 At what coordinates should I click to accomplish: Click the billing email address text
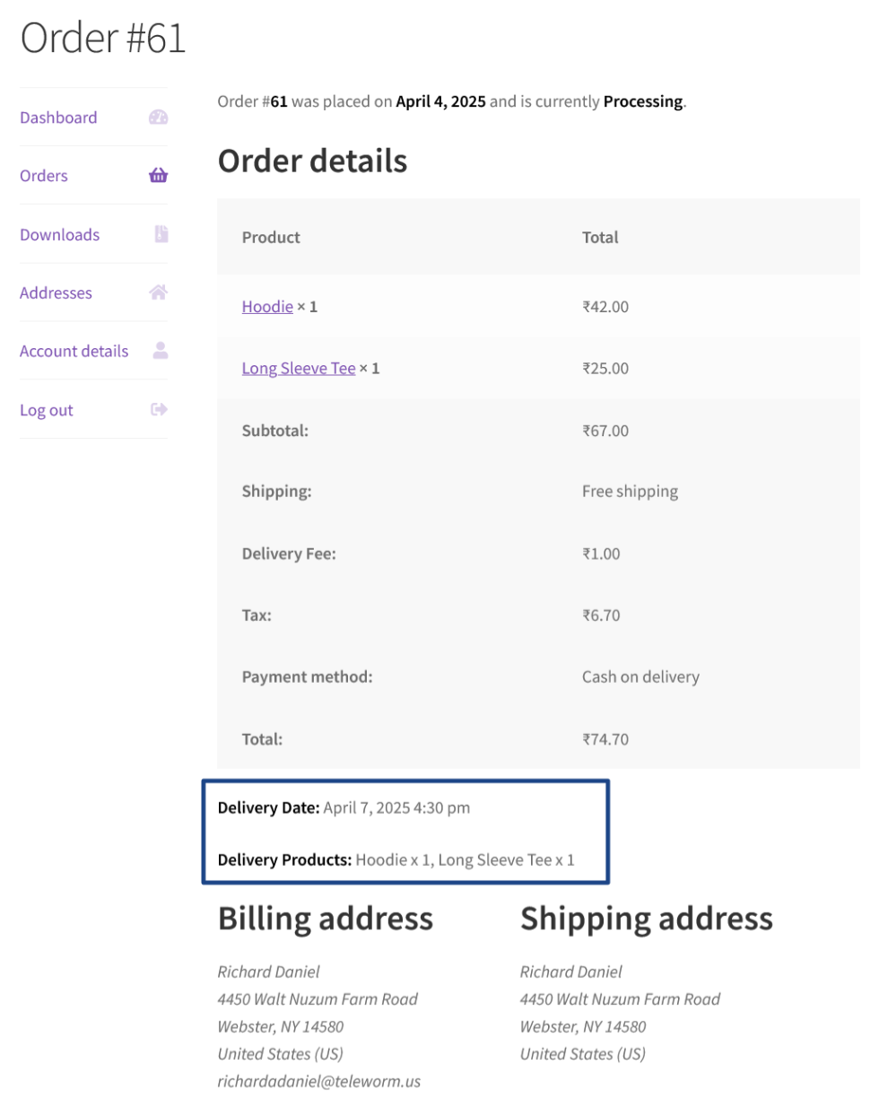tap(318, 1082)
